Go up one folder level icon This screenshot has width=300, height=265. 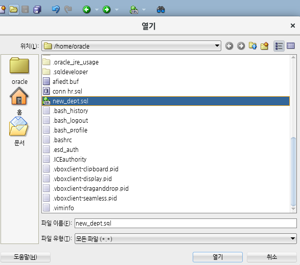253,46
